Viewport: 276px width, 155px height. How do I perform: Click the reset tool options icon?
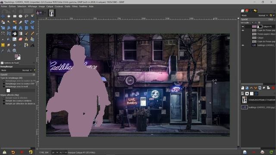(31, 152)
